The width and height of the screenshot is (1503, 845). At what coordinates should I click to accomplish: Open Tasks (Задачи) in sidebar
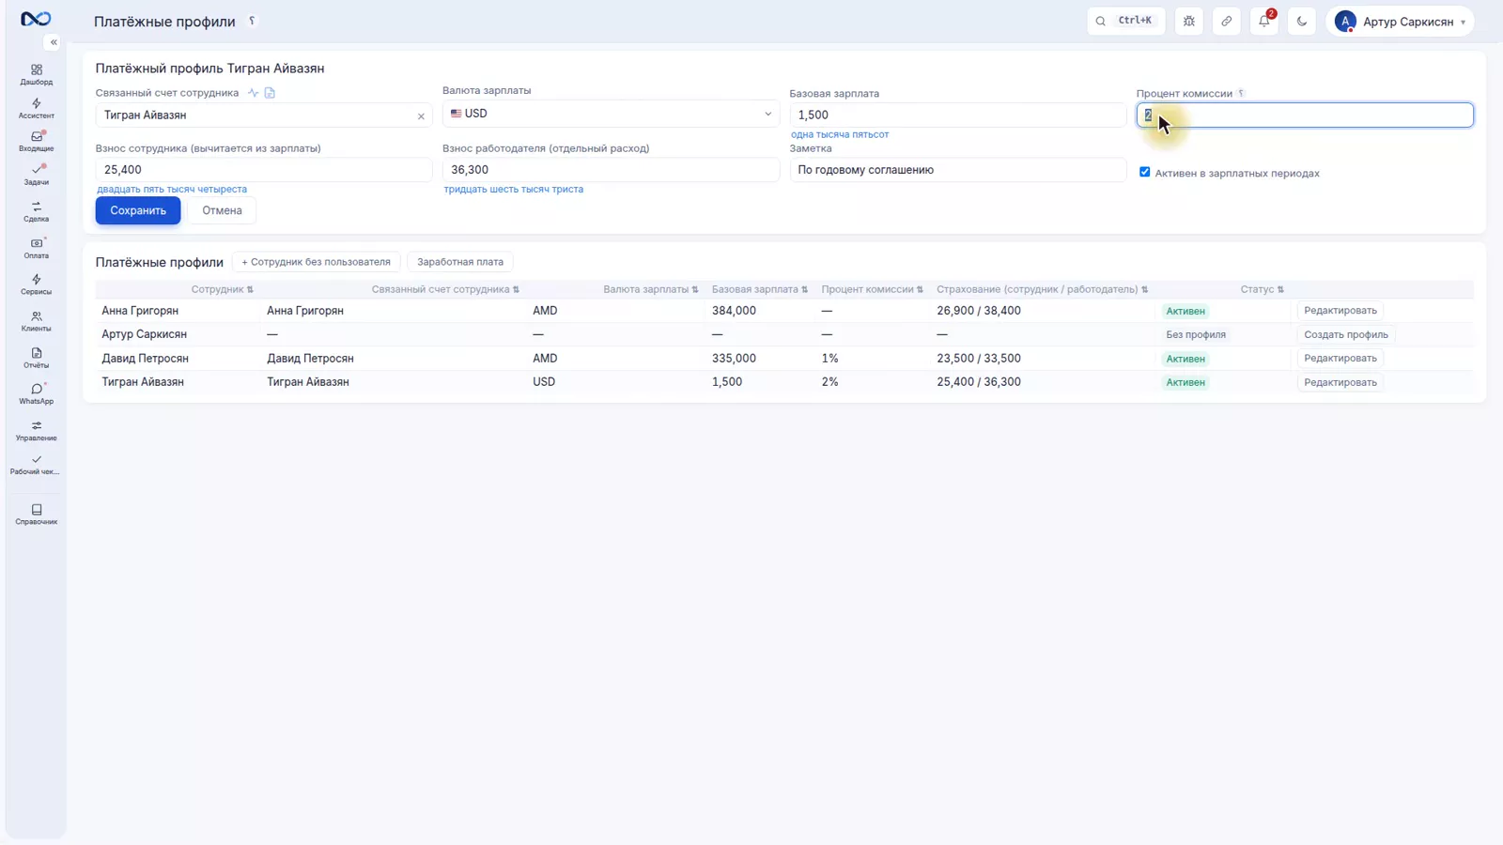[x=36, y=175]
